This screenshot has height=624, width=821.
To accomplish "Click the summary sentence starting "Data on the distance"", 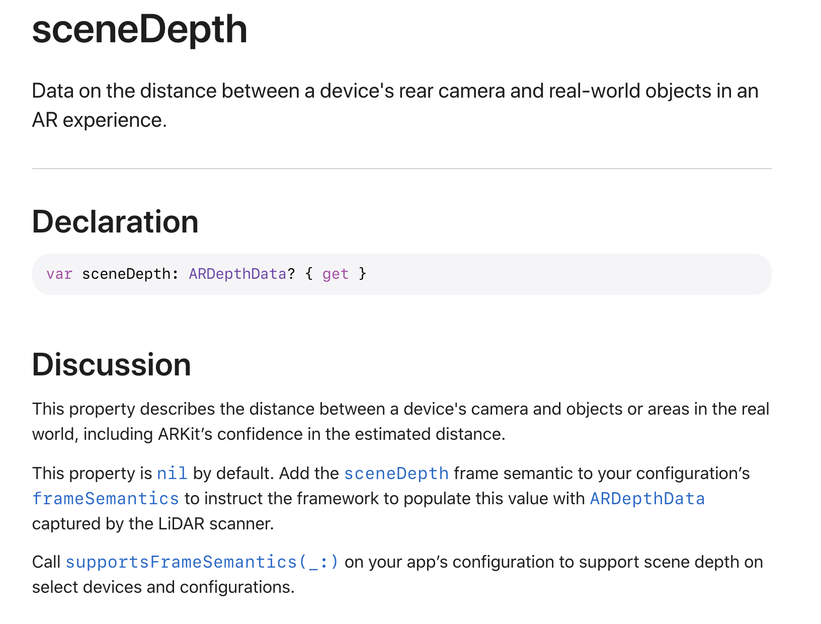I will coord(395,91).
